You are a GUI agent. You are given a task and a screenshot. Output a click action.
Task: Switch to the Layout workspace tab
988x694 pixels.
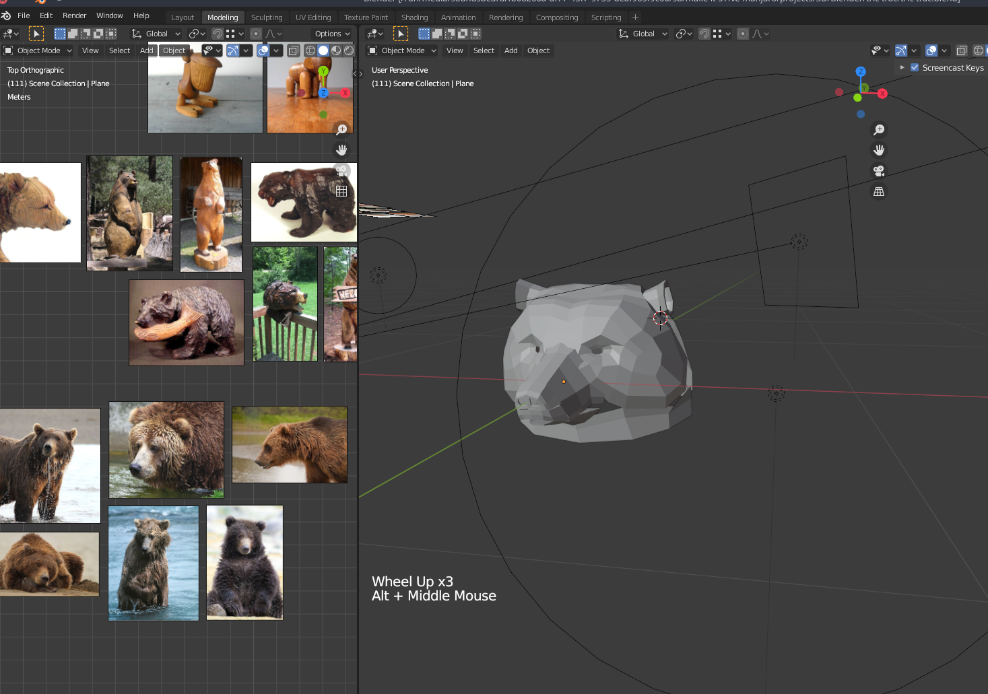(x=182, y=18)
